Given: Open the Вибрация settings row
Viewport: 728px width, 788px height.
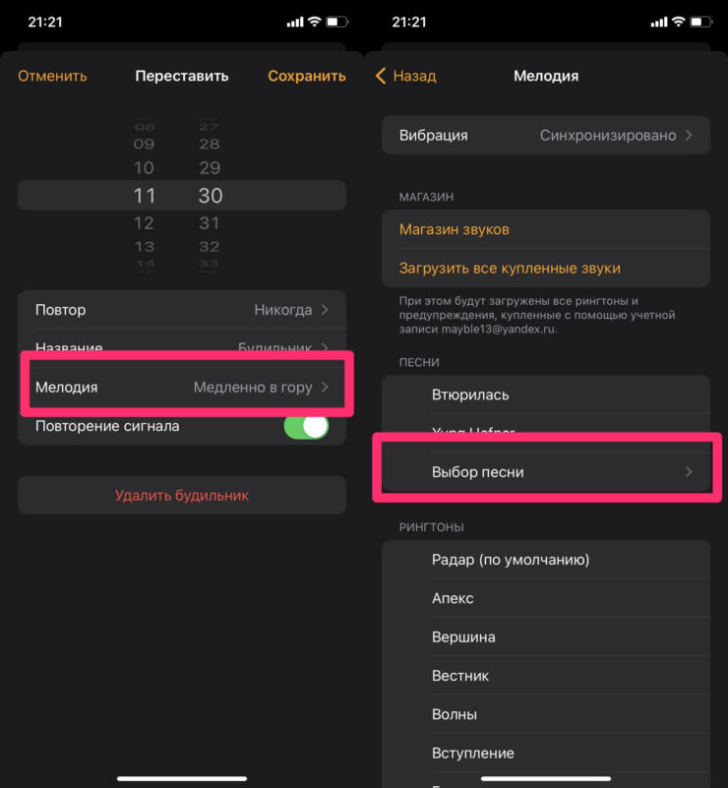Looking at the screenshot, I should 545,135.
